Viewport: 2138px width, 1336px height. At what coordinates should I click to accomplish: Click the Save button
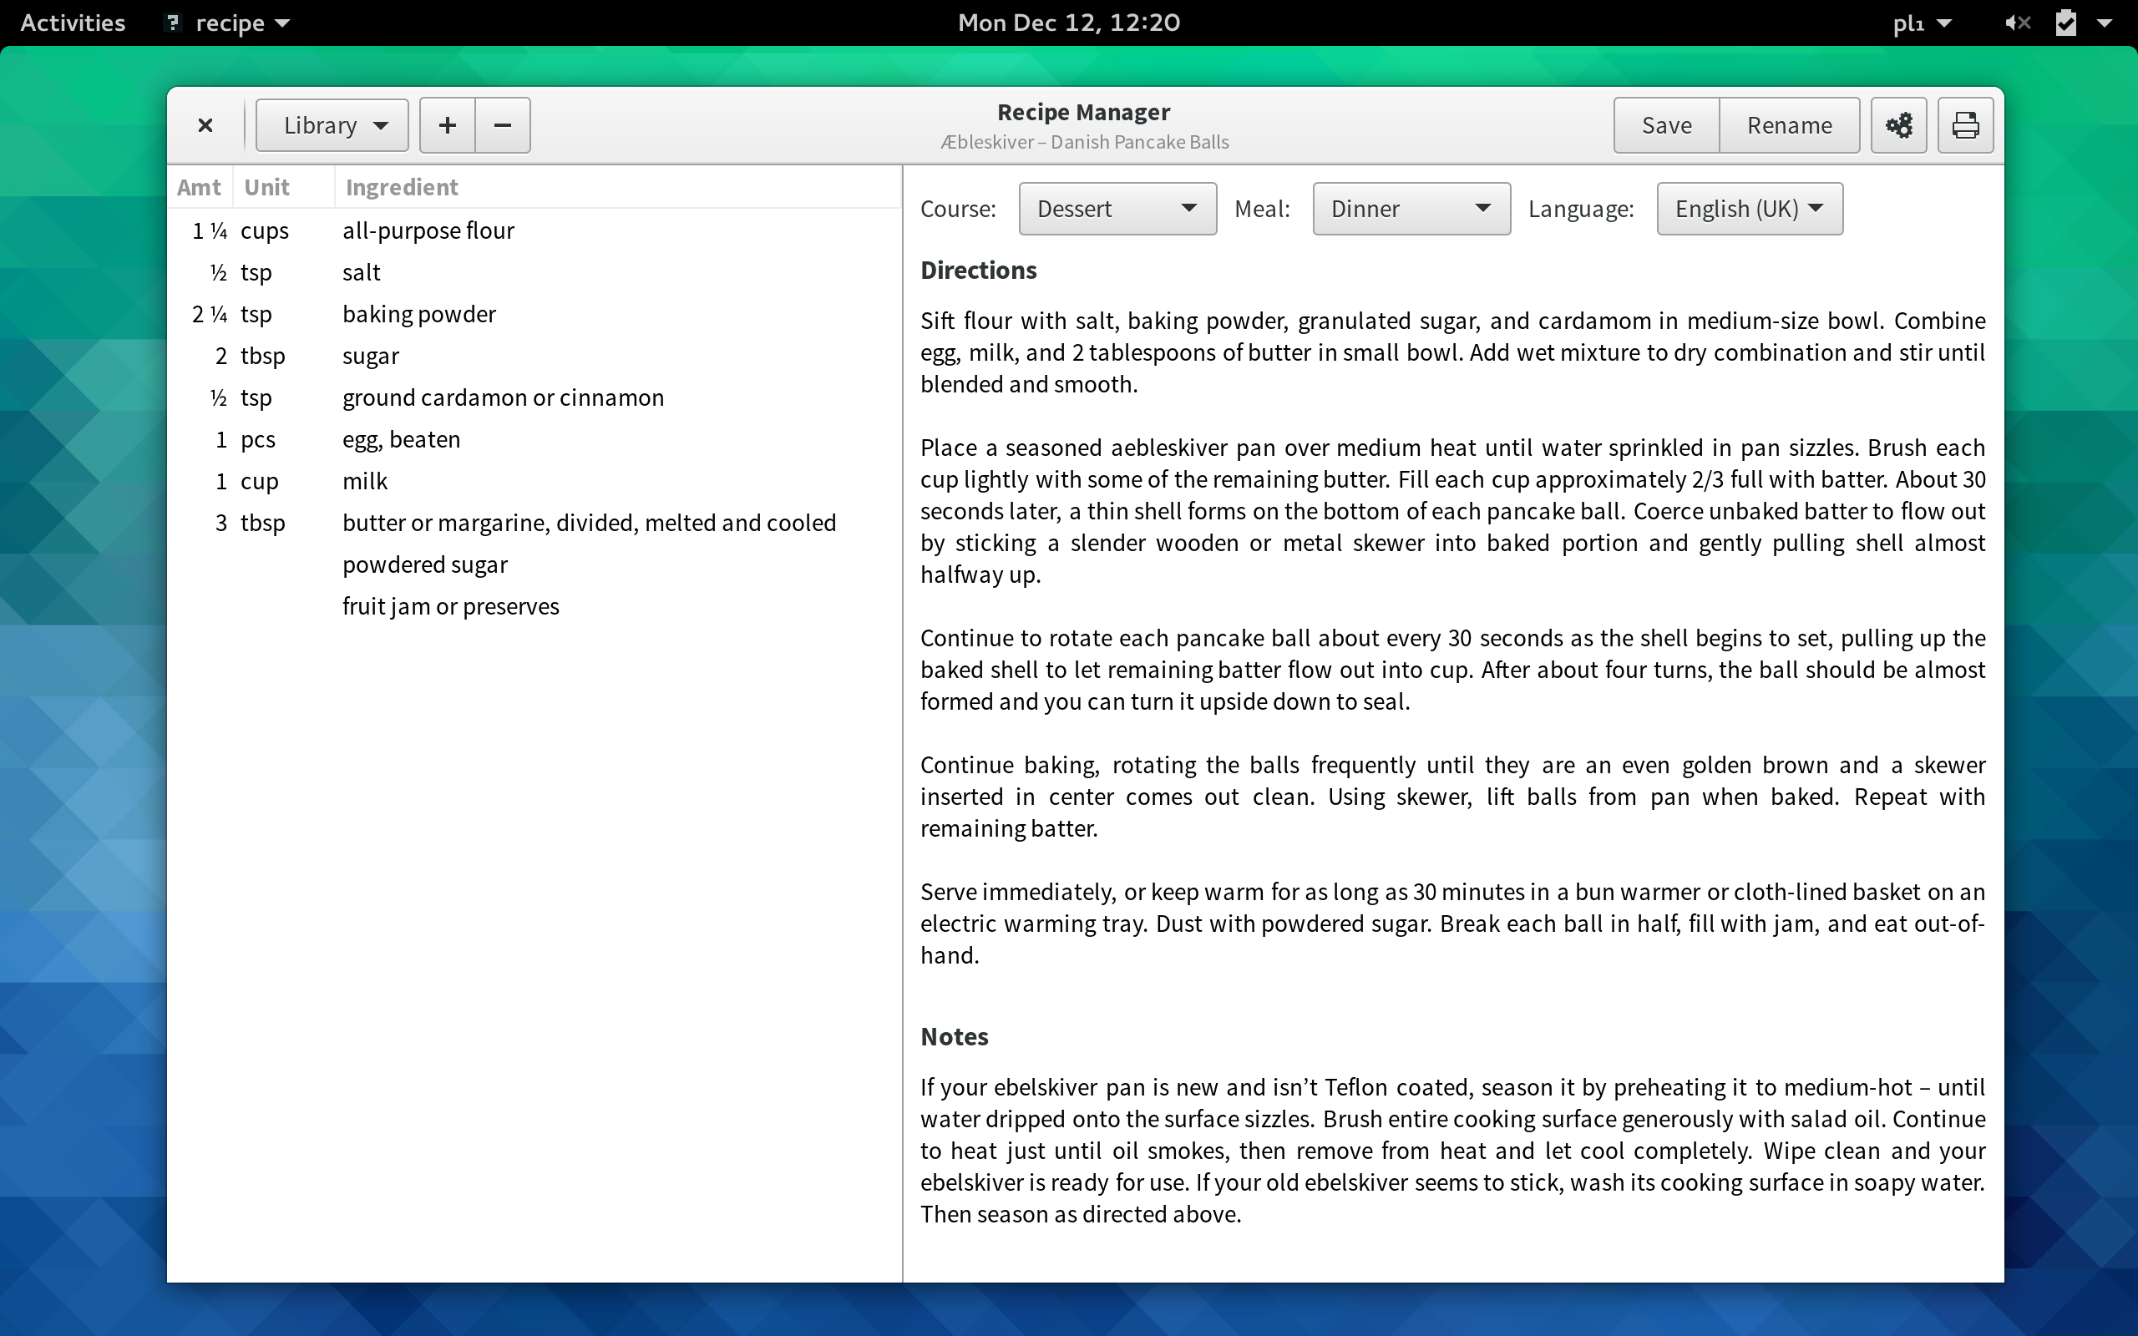(x=1665, y=124)
